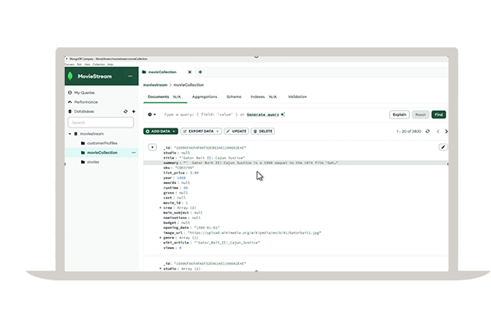The height and width of the screenshot is (327, 491).
Task: Click the opening_date "1988-01-01" value
Action: [207, 228]
